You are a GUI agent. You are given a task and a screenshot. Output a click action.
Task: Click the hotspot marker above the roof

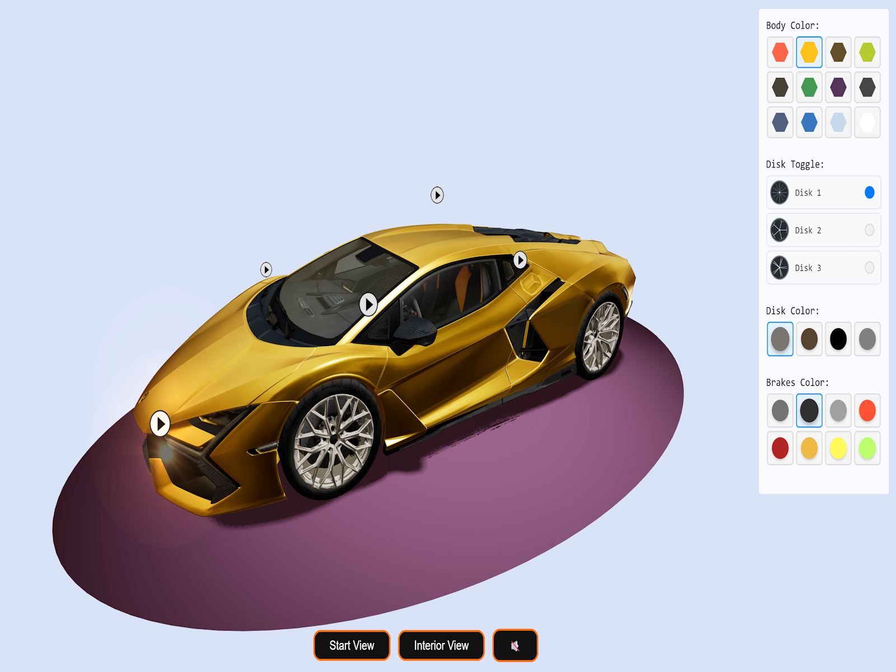click(437, 195)
